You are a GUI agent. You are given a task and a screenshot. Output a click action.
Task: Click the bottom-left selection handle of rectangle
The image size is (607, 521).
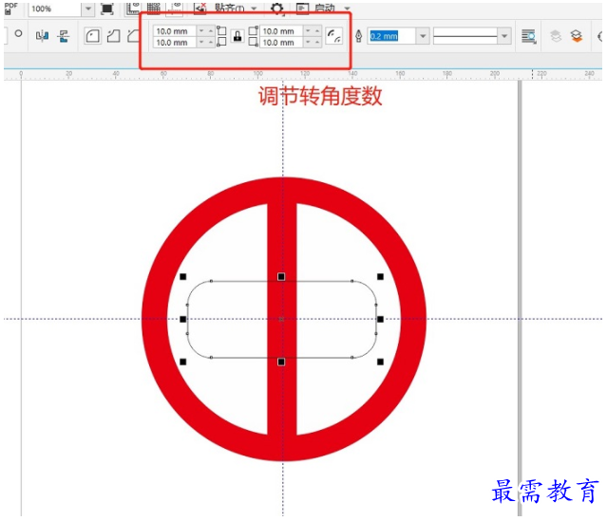pos(183,362)
